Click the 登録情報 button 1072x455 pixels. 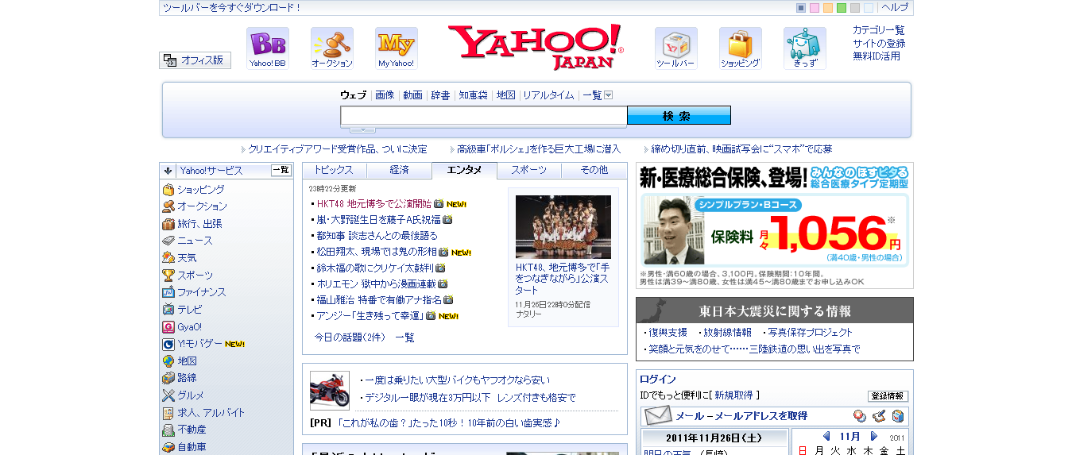pyautogui.click(x=888, y=395)
